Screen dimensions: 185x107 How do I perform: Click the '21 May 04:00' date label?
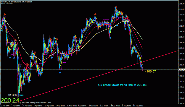coord(72,106)
